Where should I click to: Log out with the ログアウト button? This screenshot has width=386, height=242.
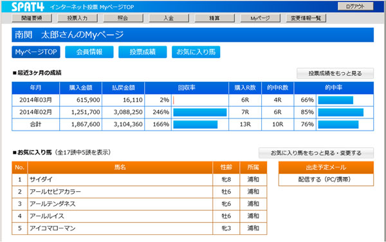pyautogui.click(x=355, y=6)
